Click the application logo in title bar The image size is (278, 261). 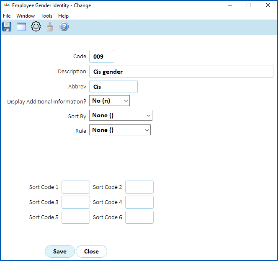tap(7, 5)
